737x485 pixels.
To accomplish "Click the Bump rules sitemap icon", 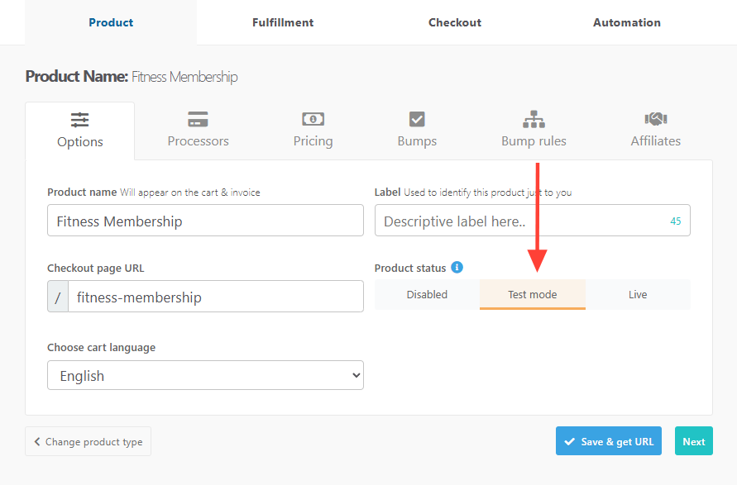I will [534, 119].
